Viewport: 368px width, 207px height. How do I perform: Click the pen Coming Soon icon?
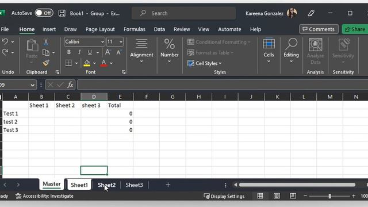click(311, 13)
